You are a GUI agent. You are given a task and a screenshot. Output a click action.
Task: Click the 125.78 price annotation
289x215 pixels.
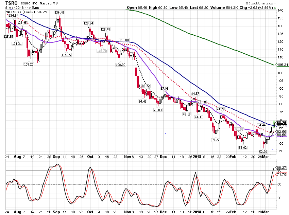[105, 30]
